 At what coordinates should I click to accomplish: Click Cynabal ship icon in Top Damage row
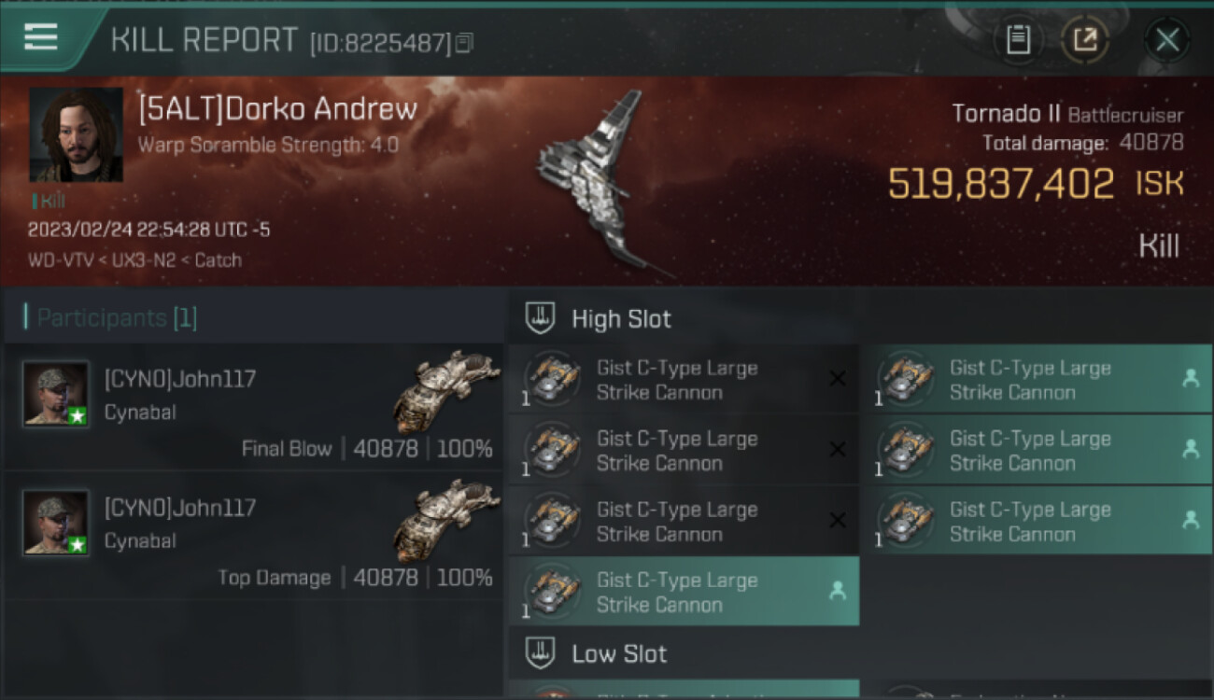click(x=446, y=519)
